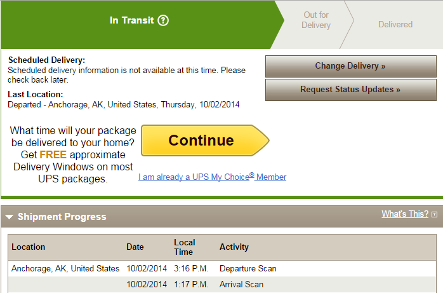This screenshot has height=293, width=443.
Task: Click the Location column header
Action: coord(29,247)
